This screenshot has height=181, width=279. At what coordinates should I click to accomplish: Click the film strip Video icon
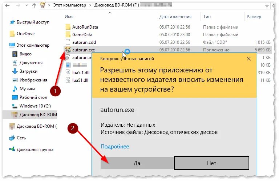(15, 54)
